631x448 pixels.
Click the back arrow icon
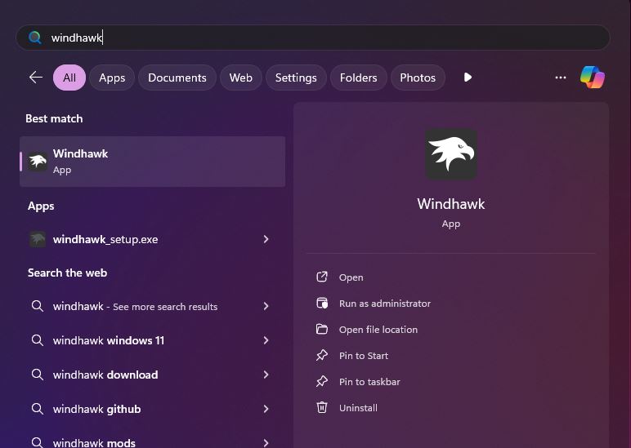coord(35,78)
